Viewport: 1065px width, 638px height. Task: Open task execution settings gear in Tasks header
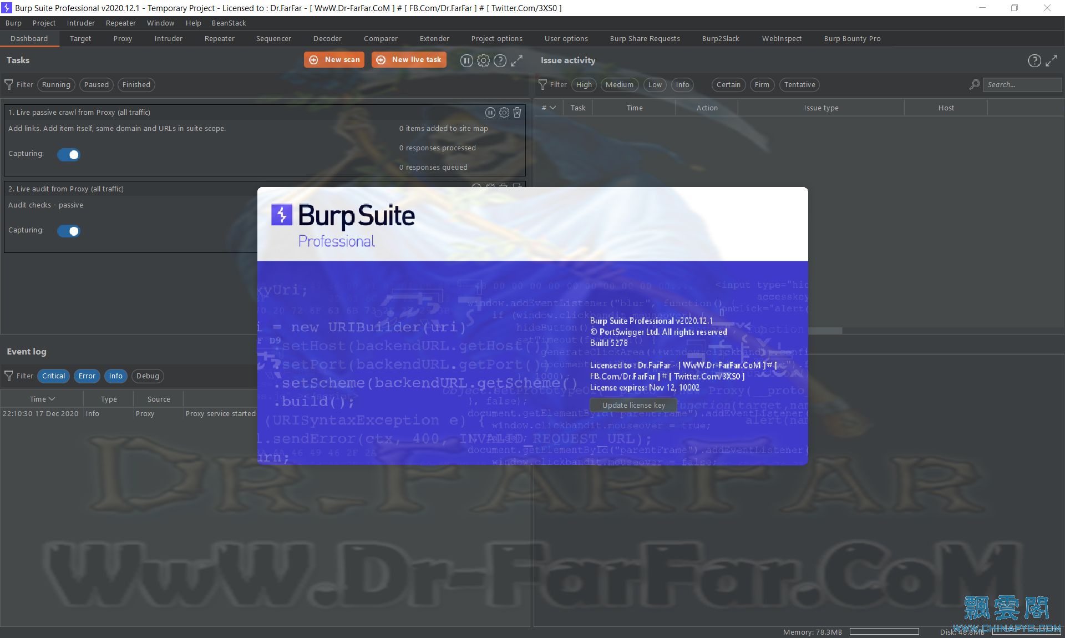(483, 60)
